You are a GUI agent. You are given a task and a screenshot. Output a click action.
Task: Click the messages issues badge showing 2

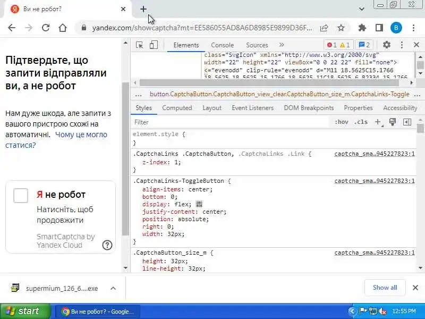[364, 45]
